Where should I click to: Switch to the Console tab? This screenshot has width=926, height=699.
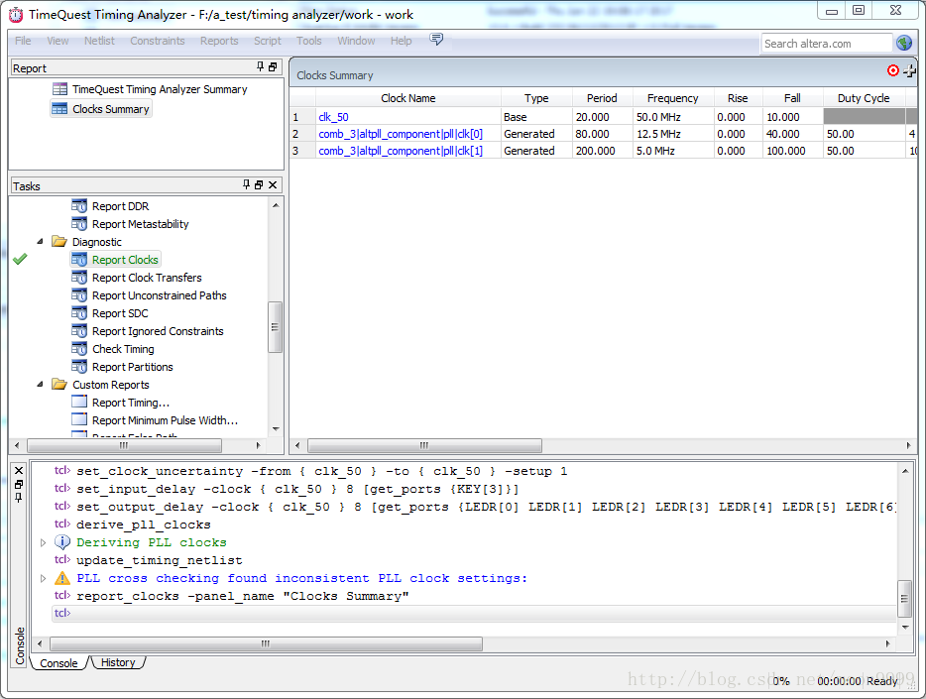(58, 663)
